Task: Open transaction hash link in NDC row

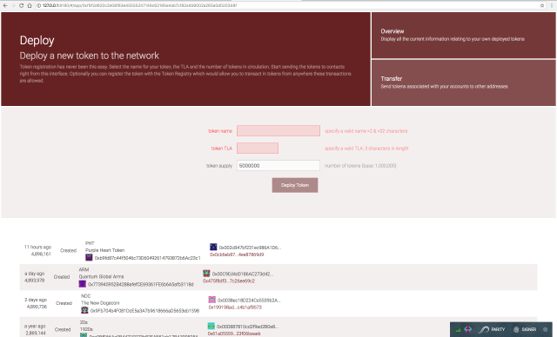Action: [235, 307]
